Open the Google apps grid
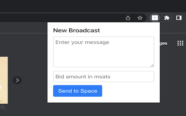The width and height of the screenshot is (186, 116). 180,43
